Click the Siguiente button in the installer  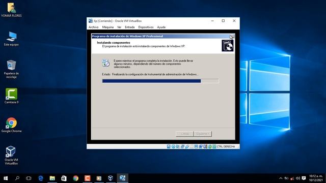pyautogui.click(x=203, y=134)
